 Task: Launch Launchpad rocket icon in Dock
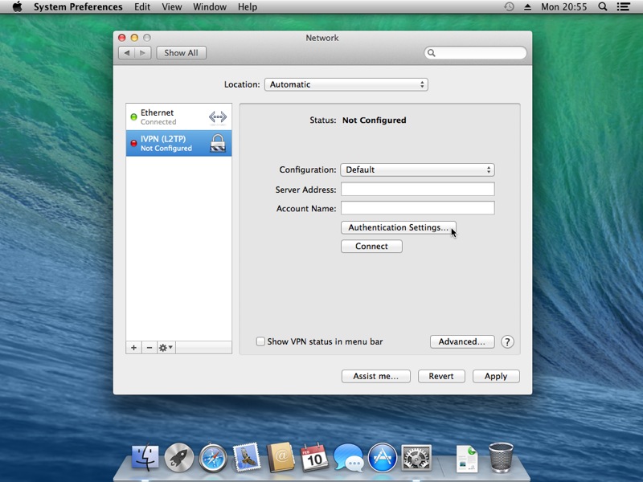pyautogui.click(x=178, y=458)
